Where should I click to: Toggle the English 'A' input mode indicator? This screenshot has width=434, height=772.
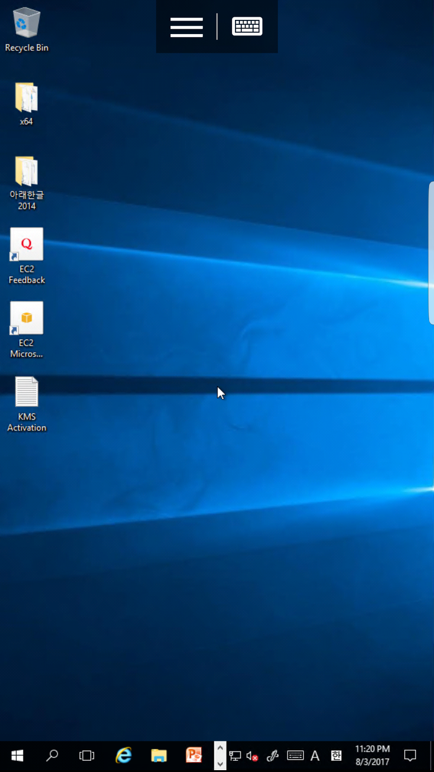pyautogui.click(x=315, y=756)
